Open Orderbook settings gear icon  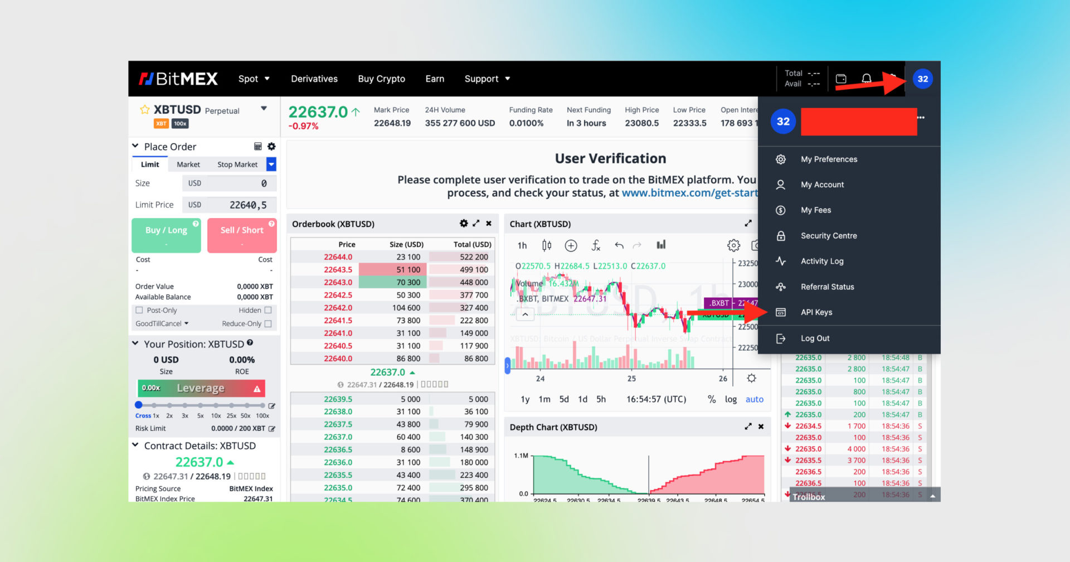pyautogui.click(x=464, y=223)
